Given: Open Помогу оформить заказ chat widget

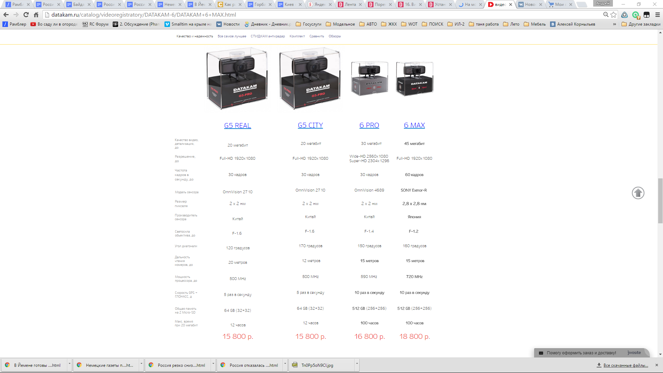Looking at the screenshot, I should pos(591,353).
